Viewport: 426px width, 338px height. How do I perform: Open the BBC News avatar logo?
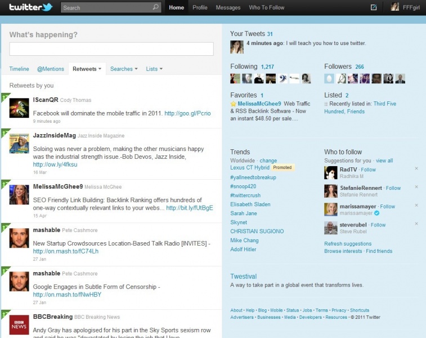pos(19,325)
